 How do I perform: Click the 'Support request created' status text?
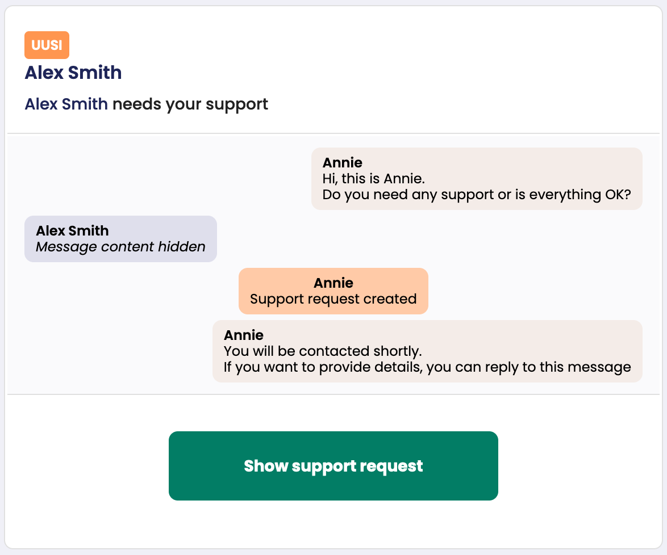pos(334,299)
